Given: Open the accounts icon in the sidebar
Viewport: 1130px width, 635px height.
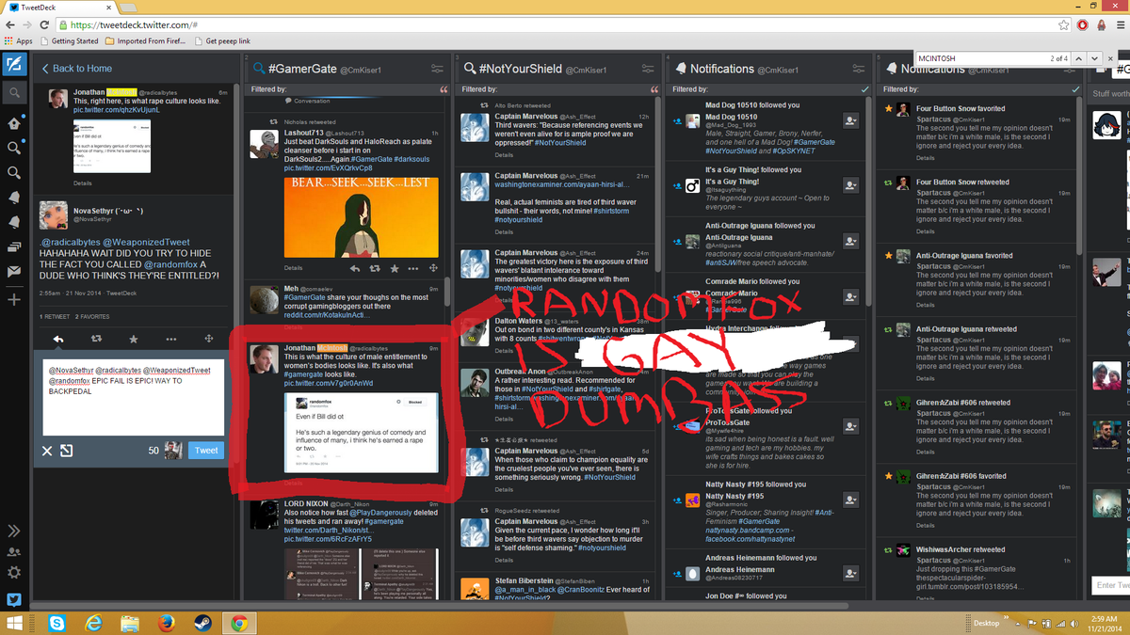Looking at the screenshot, I should (x=14, y=552).
